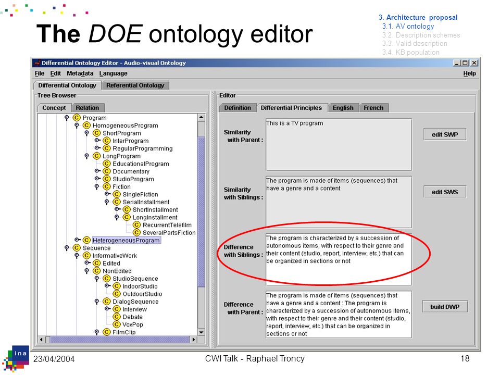This screenshot has width=500, height=375.
Task: Click the edit SWS button
Action: click(x=445, y=192)
